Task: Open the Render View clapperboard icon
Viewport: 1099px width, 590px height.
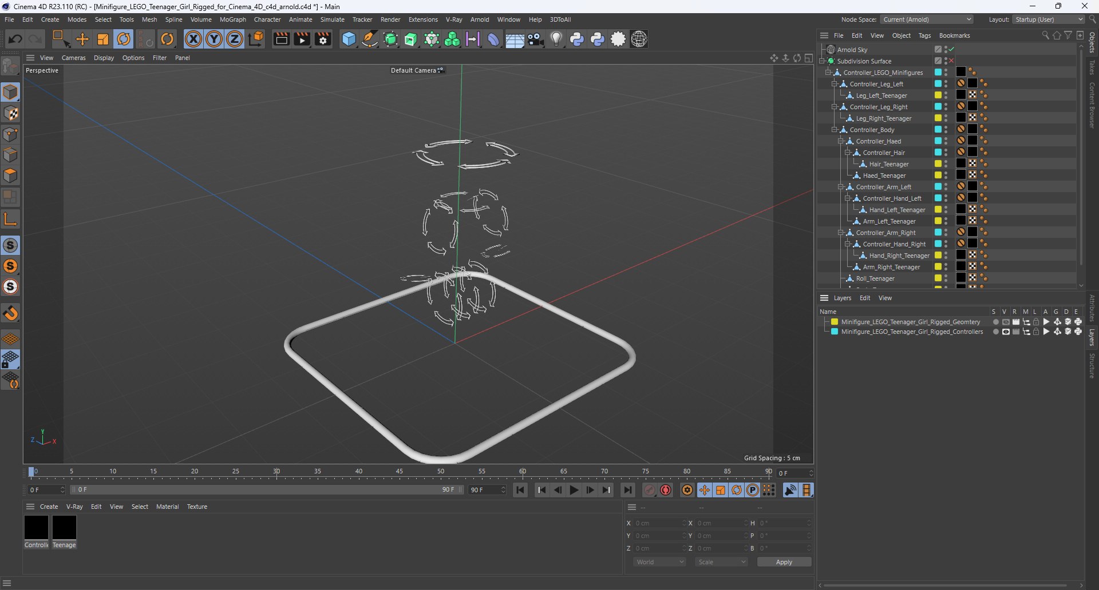Action: 281,39
